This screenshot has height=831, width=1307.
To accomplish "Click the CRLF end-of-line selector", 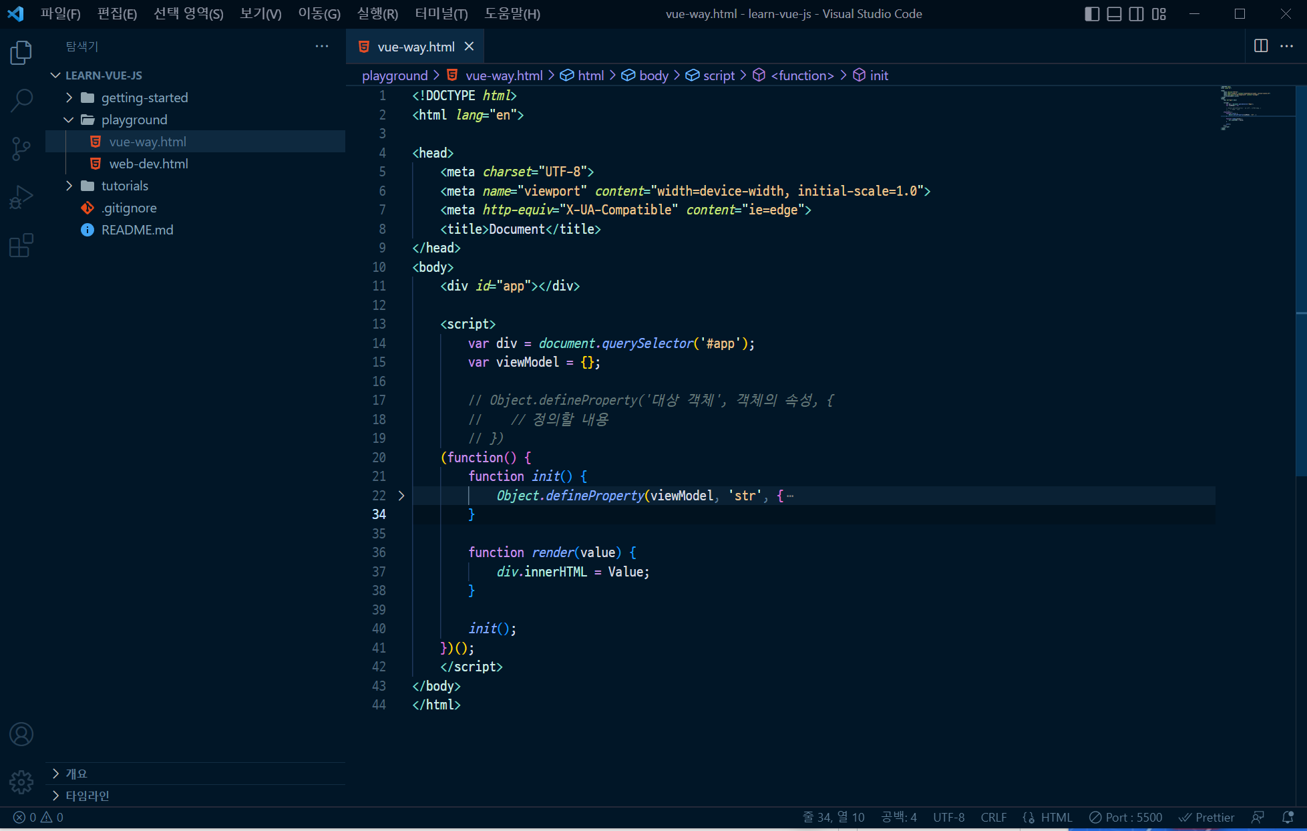I will point(993,817).
